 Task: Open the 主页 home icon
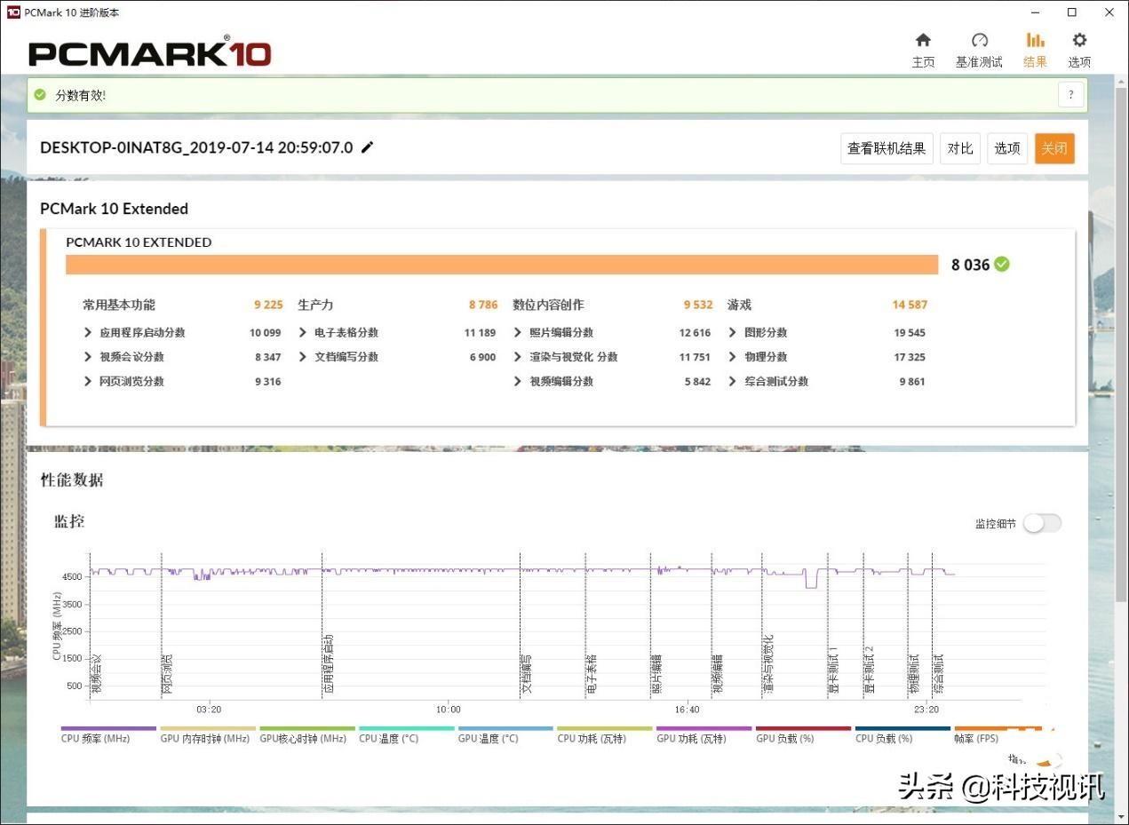(923, 40)
